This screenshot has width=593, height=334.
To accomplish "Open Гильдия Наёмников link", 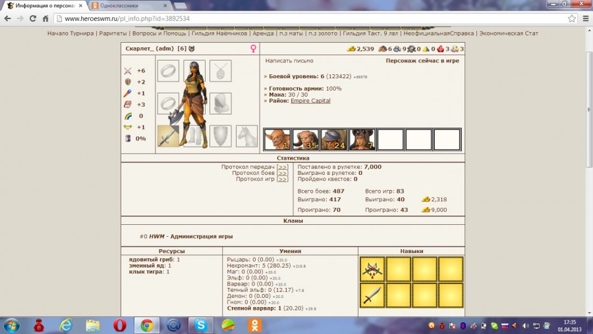I will [219, 34].
